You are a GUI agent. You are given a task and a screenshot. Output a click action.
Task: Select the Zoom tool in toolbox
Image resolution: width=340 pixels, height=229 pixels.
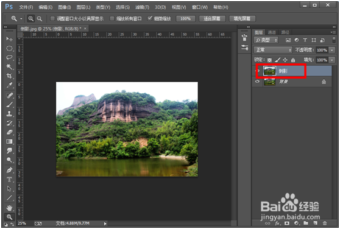coord(9,217)
